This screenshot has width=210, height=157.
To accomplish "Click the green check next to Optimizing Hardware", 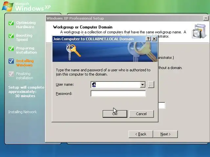I will click(11, 23).
